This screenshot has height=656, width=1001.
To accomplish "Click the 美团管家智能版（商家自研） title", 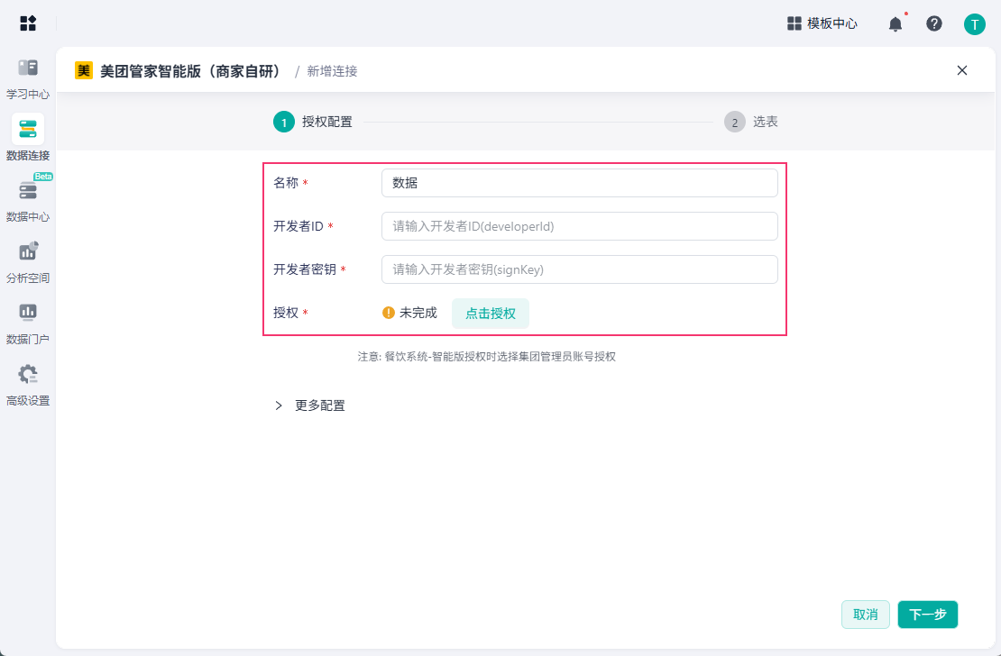I will [x=193, y=71].
